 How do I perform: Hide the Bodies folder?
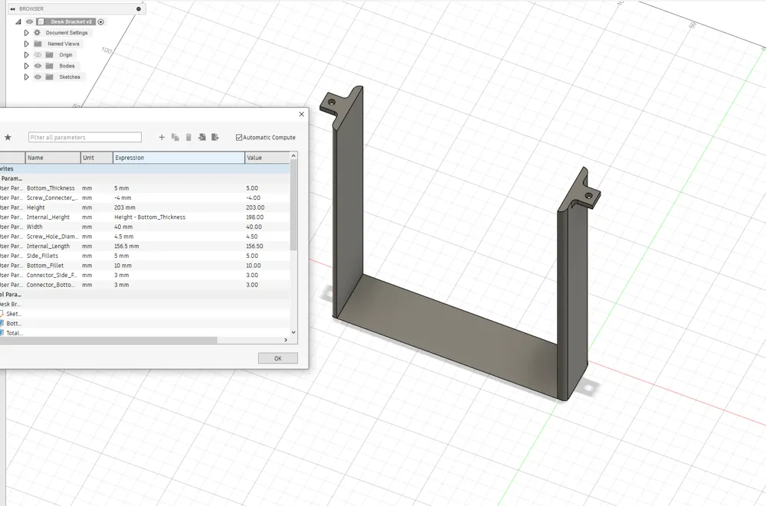click(38, 65)
